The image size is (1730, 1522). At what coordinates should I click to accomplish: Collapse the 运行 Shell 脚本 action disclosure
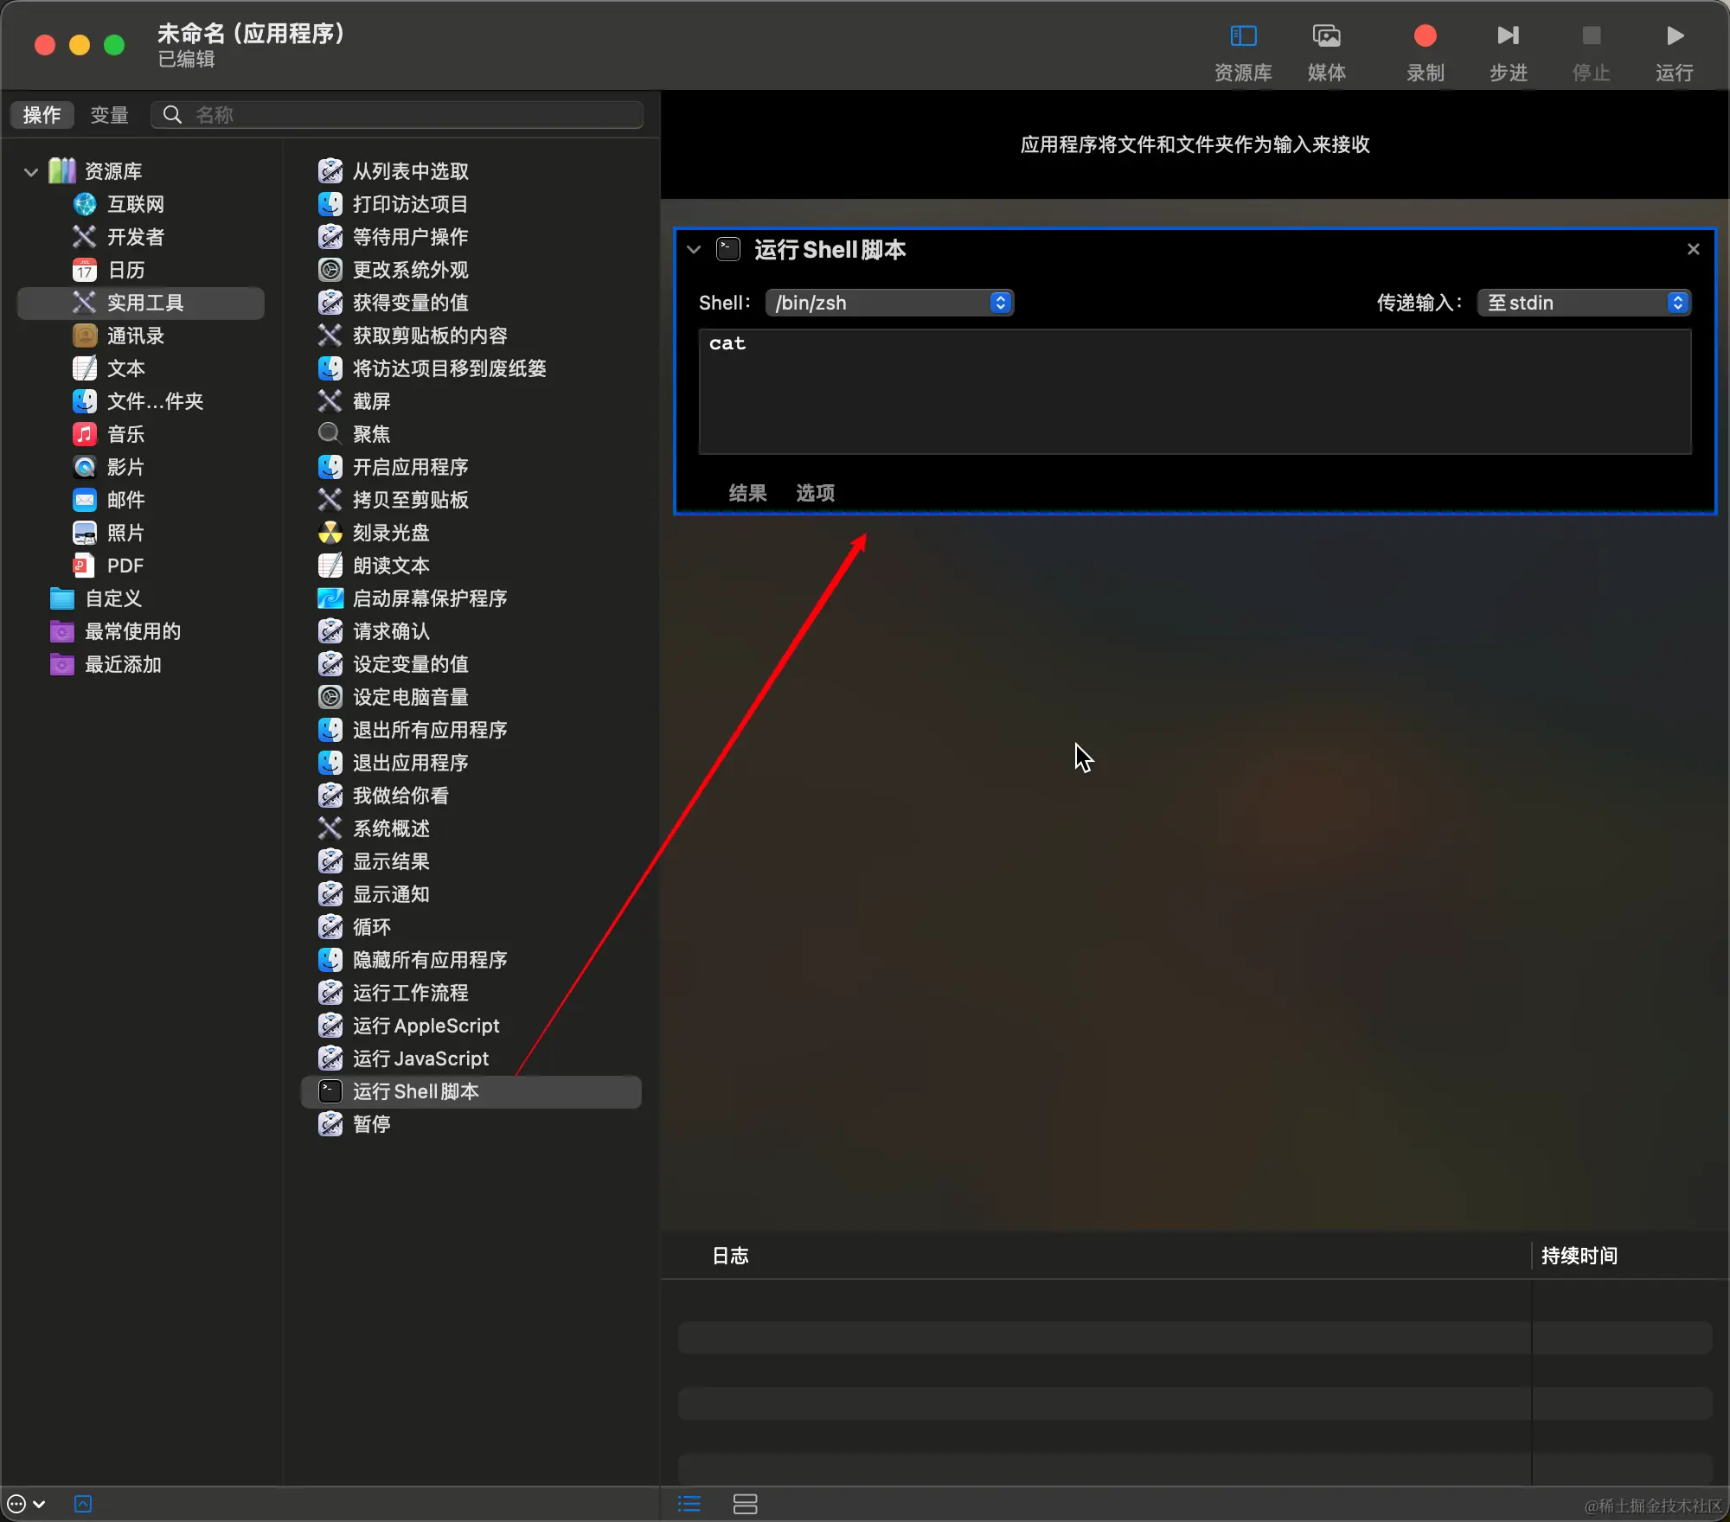point(694,250)
